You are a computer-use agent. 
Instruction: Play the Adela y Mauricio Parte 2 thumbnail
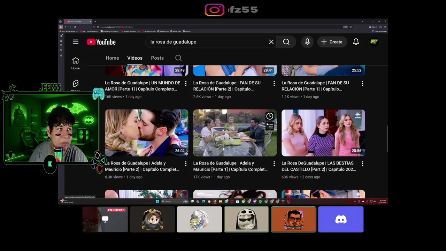147,133
